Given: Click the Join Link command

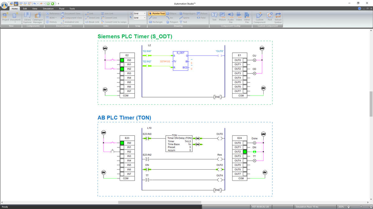Looking at the screenshot, I should (x=107, y=14).
